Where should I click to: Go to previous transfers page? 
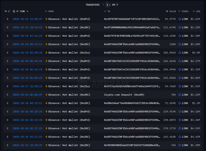point(103,5)
